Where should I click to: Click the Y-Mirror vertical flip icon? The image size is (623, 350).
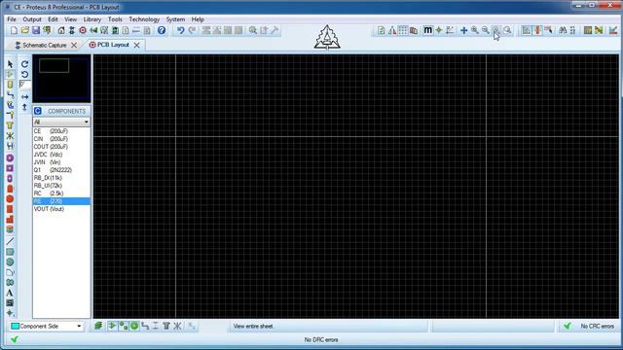pos(24,107)
